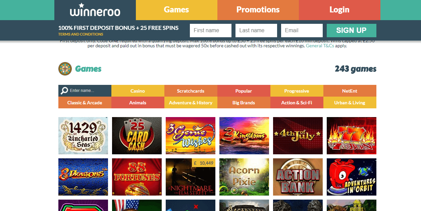Viewport: 421px width, 211px height.
Task: Filter games by Scratchcards category
Action: pos(191,91)
